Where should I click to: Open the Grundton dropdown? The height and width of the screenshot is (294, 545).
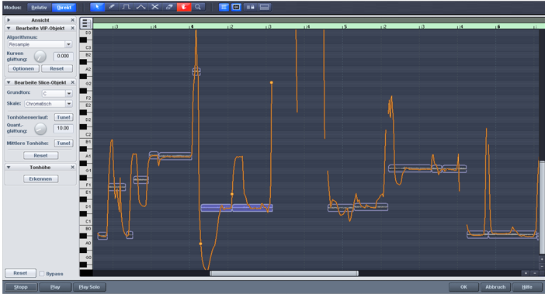[x=57, y=93]
